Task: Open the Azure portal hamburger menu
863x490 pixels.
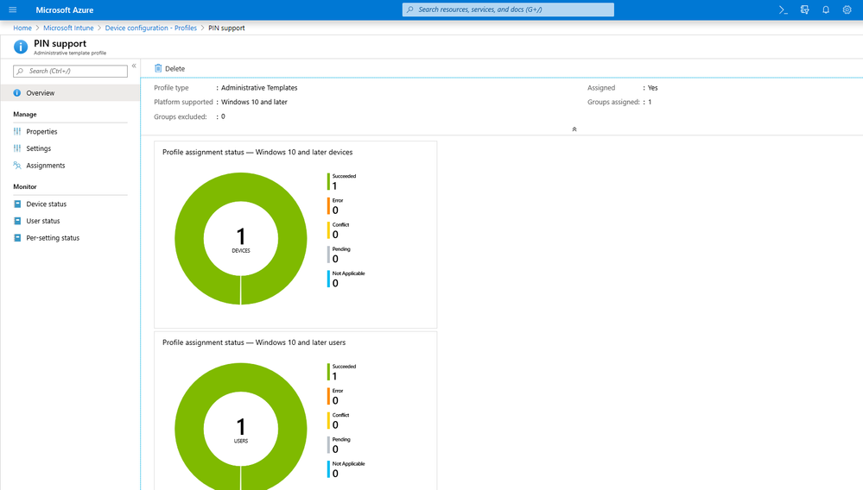Action: coord(13,9)
